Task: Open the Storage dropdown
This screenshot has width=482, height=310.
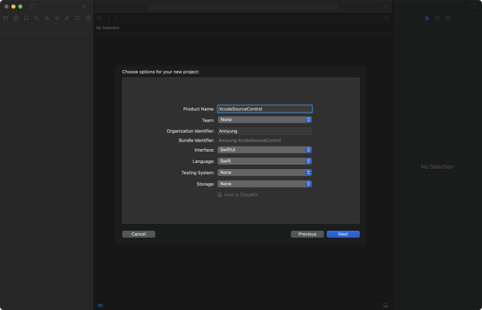Action: [264, 184]
